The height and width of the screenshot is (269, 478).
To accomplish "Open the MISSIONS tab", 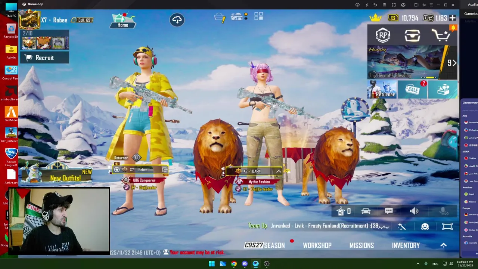I will (x=361, y=245).
